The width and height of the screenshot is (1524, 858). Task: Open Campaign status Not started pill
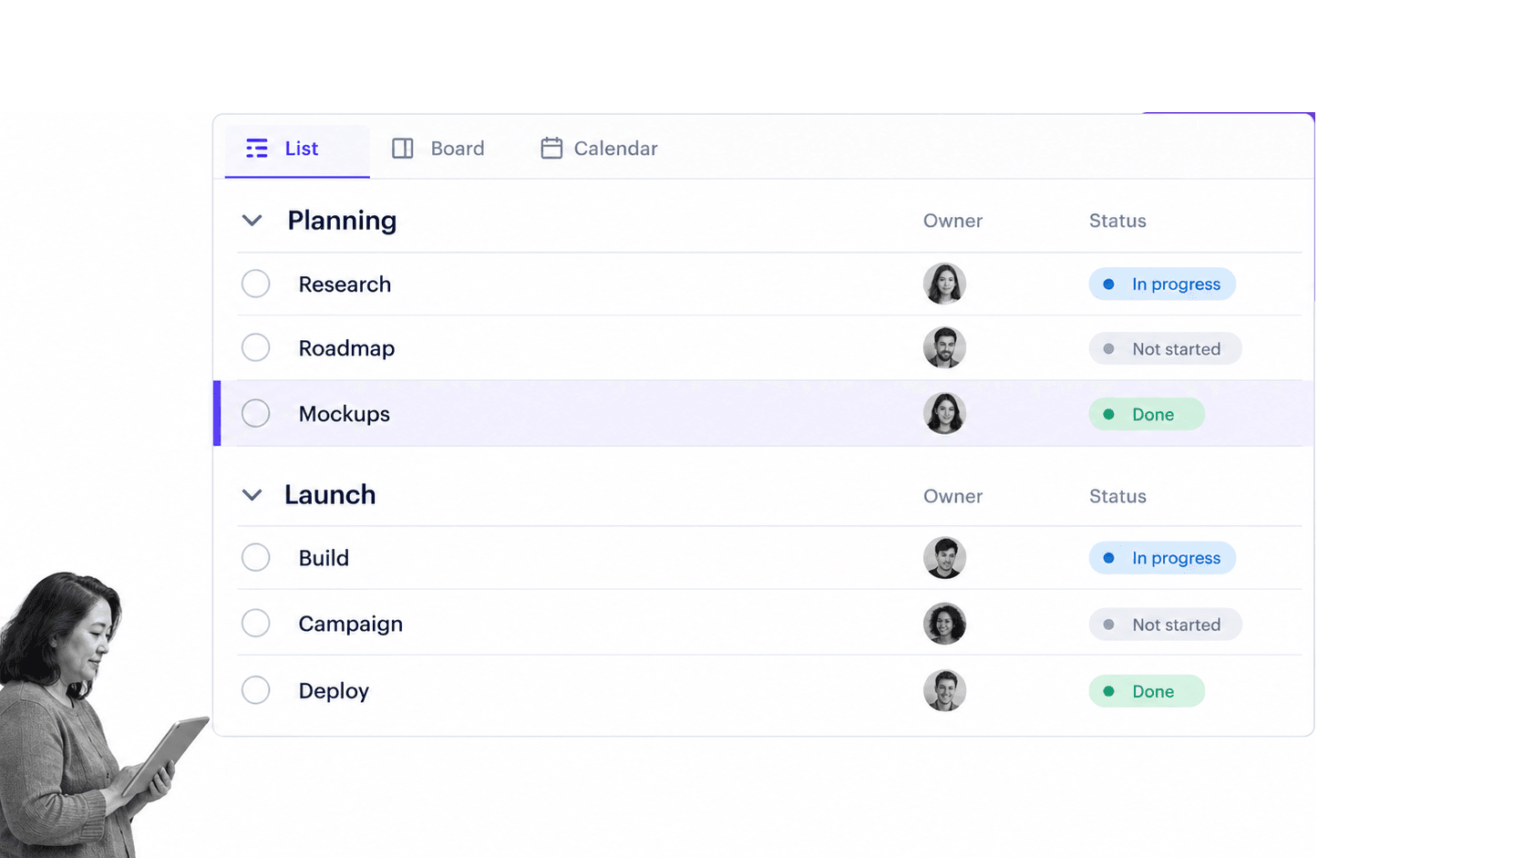click(x=1165, y=625)
